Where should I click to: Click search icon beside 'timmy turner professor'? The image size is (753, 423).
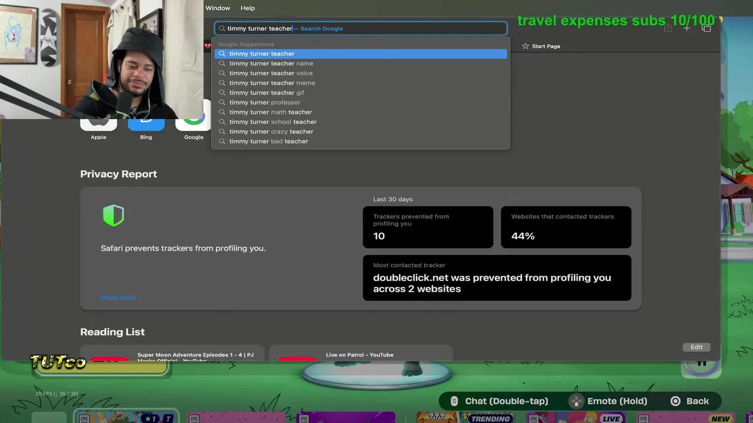tap(222, 102)
